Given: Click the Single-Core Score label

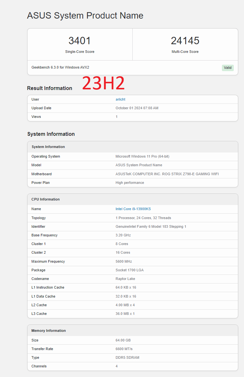Looking at the screenshot, I should point(80,52).
